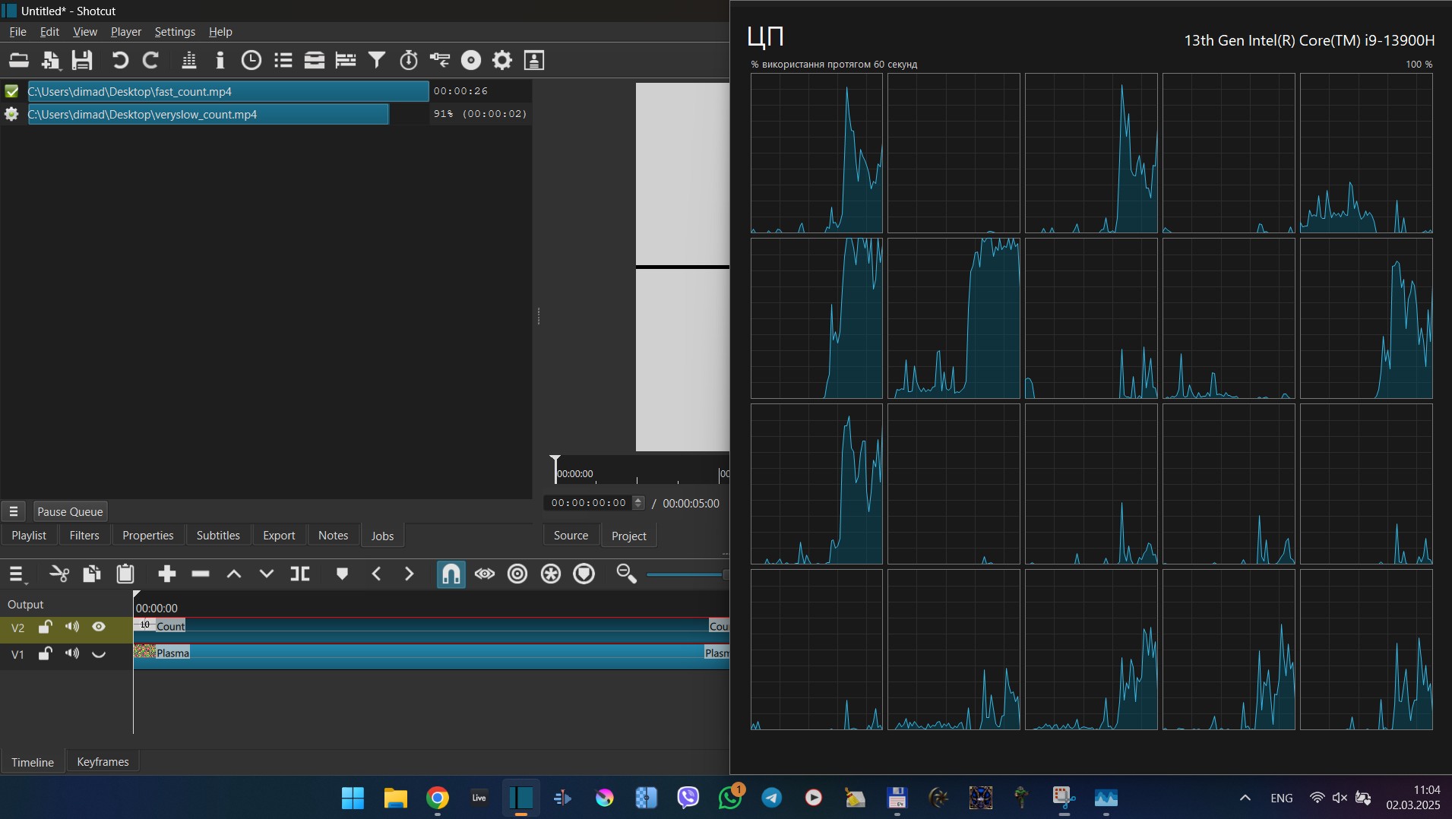The width and height of the screenshot is (1452, 819).
Task: Hide the V2 track via its eye icon
Action: click(x=98, y=628)
